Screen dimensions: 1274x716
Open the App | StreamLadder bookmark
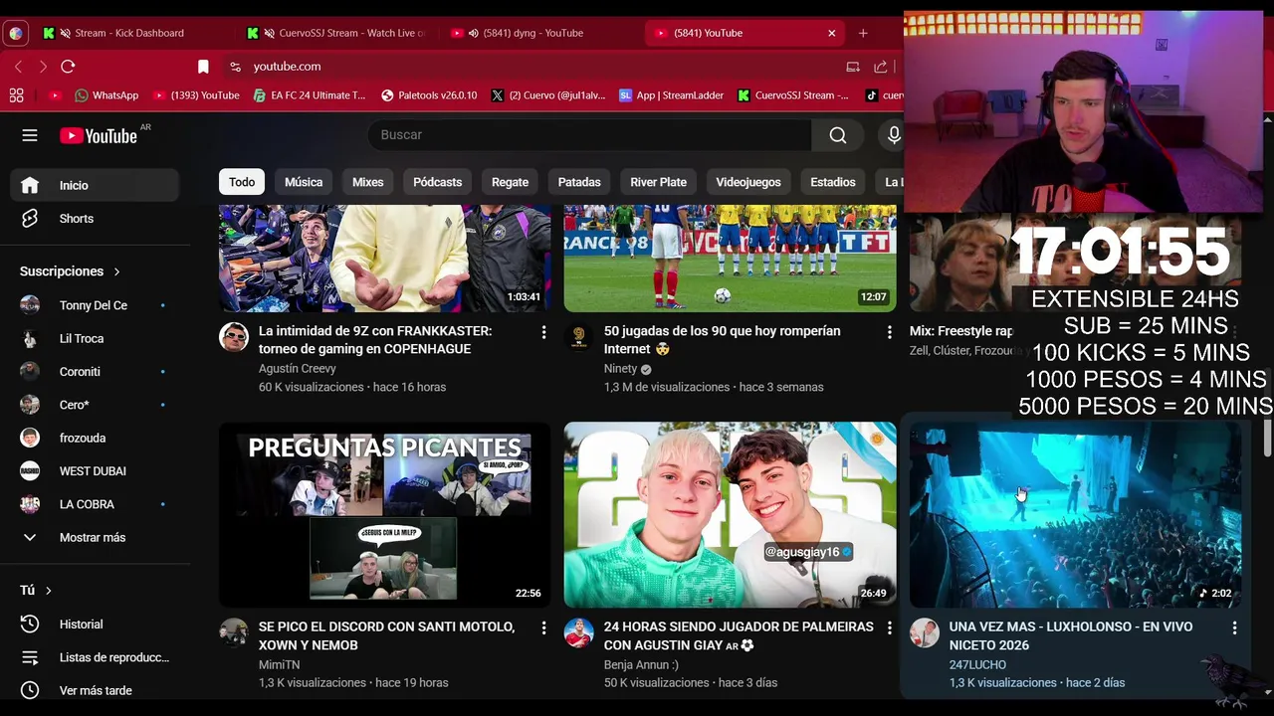click(672, 95)
